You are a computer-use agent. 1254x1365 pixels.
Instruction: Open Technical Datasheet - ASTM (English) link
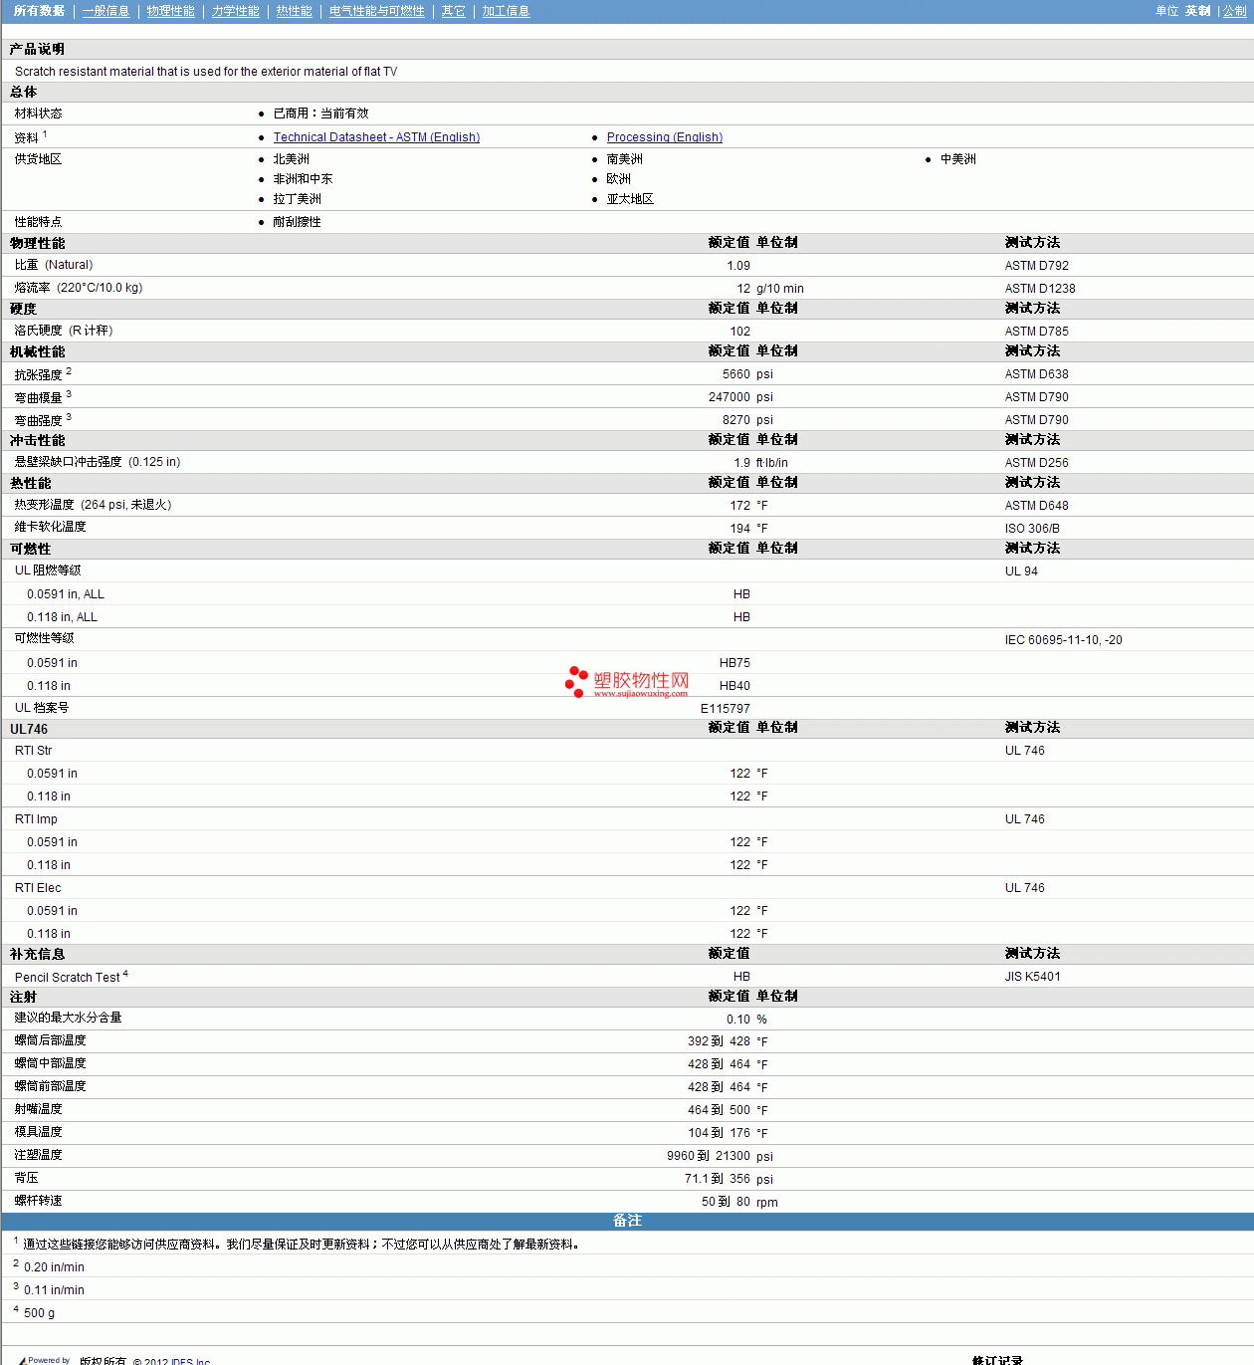[x=376, y=137]
